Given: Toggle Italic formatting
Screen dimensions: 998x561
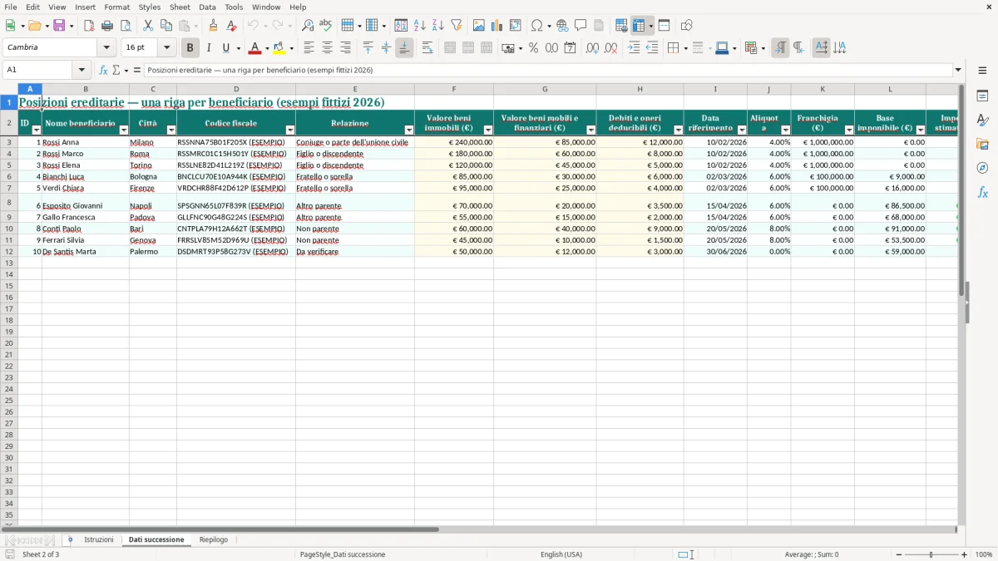Looking at the screenshot, I should pyautogui.click(x=209, y=48).
